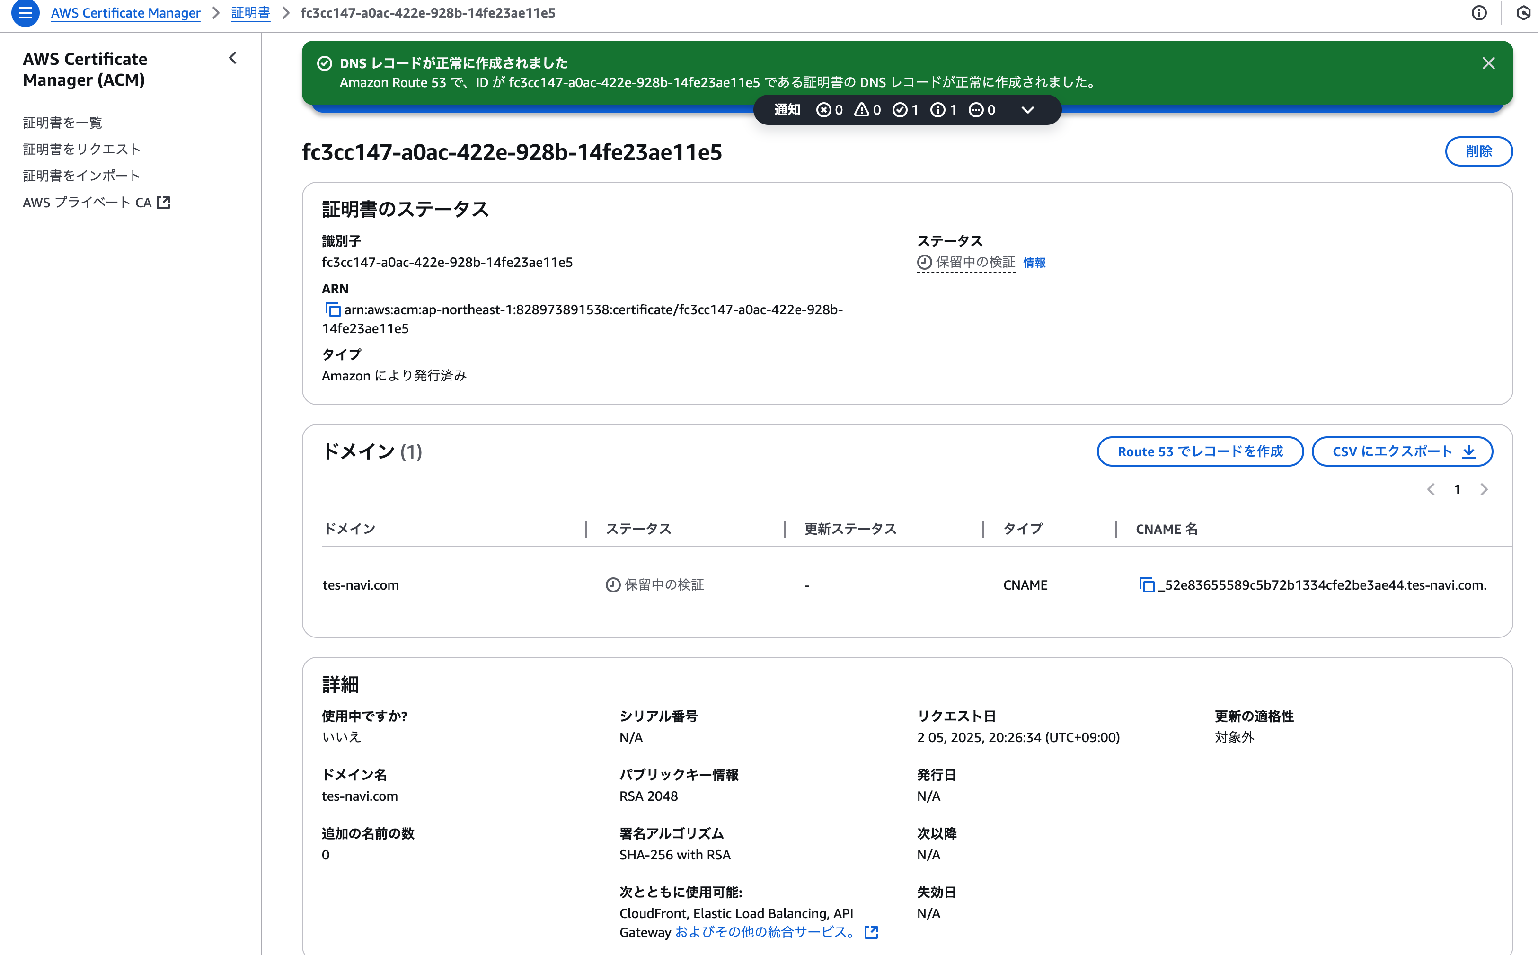This screenshot has height=955, width=1538.
Task: Click the info icon in top bar
Action: tap(1479, 13)
